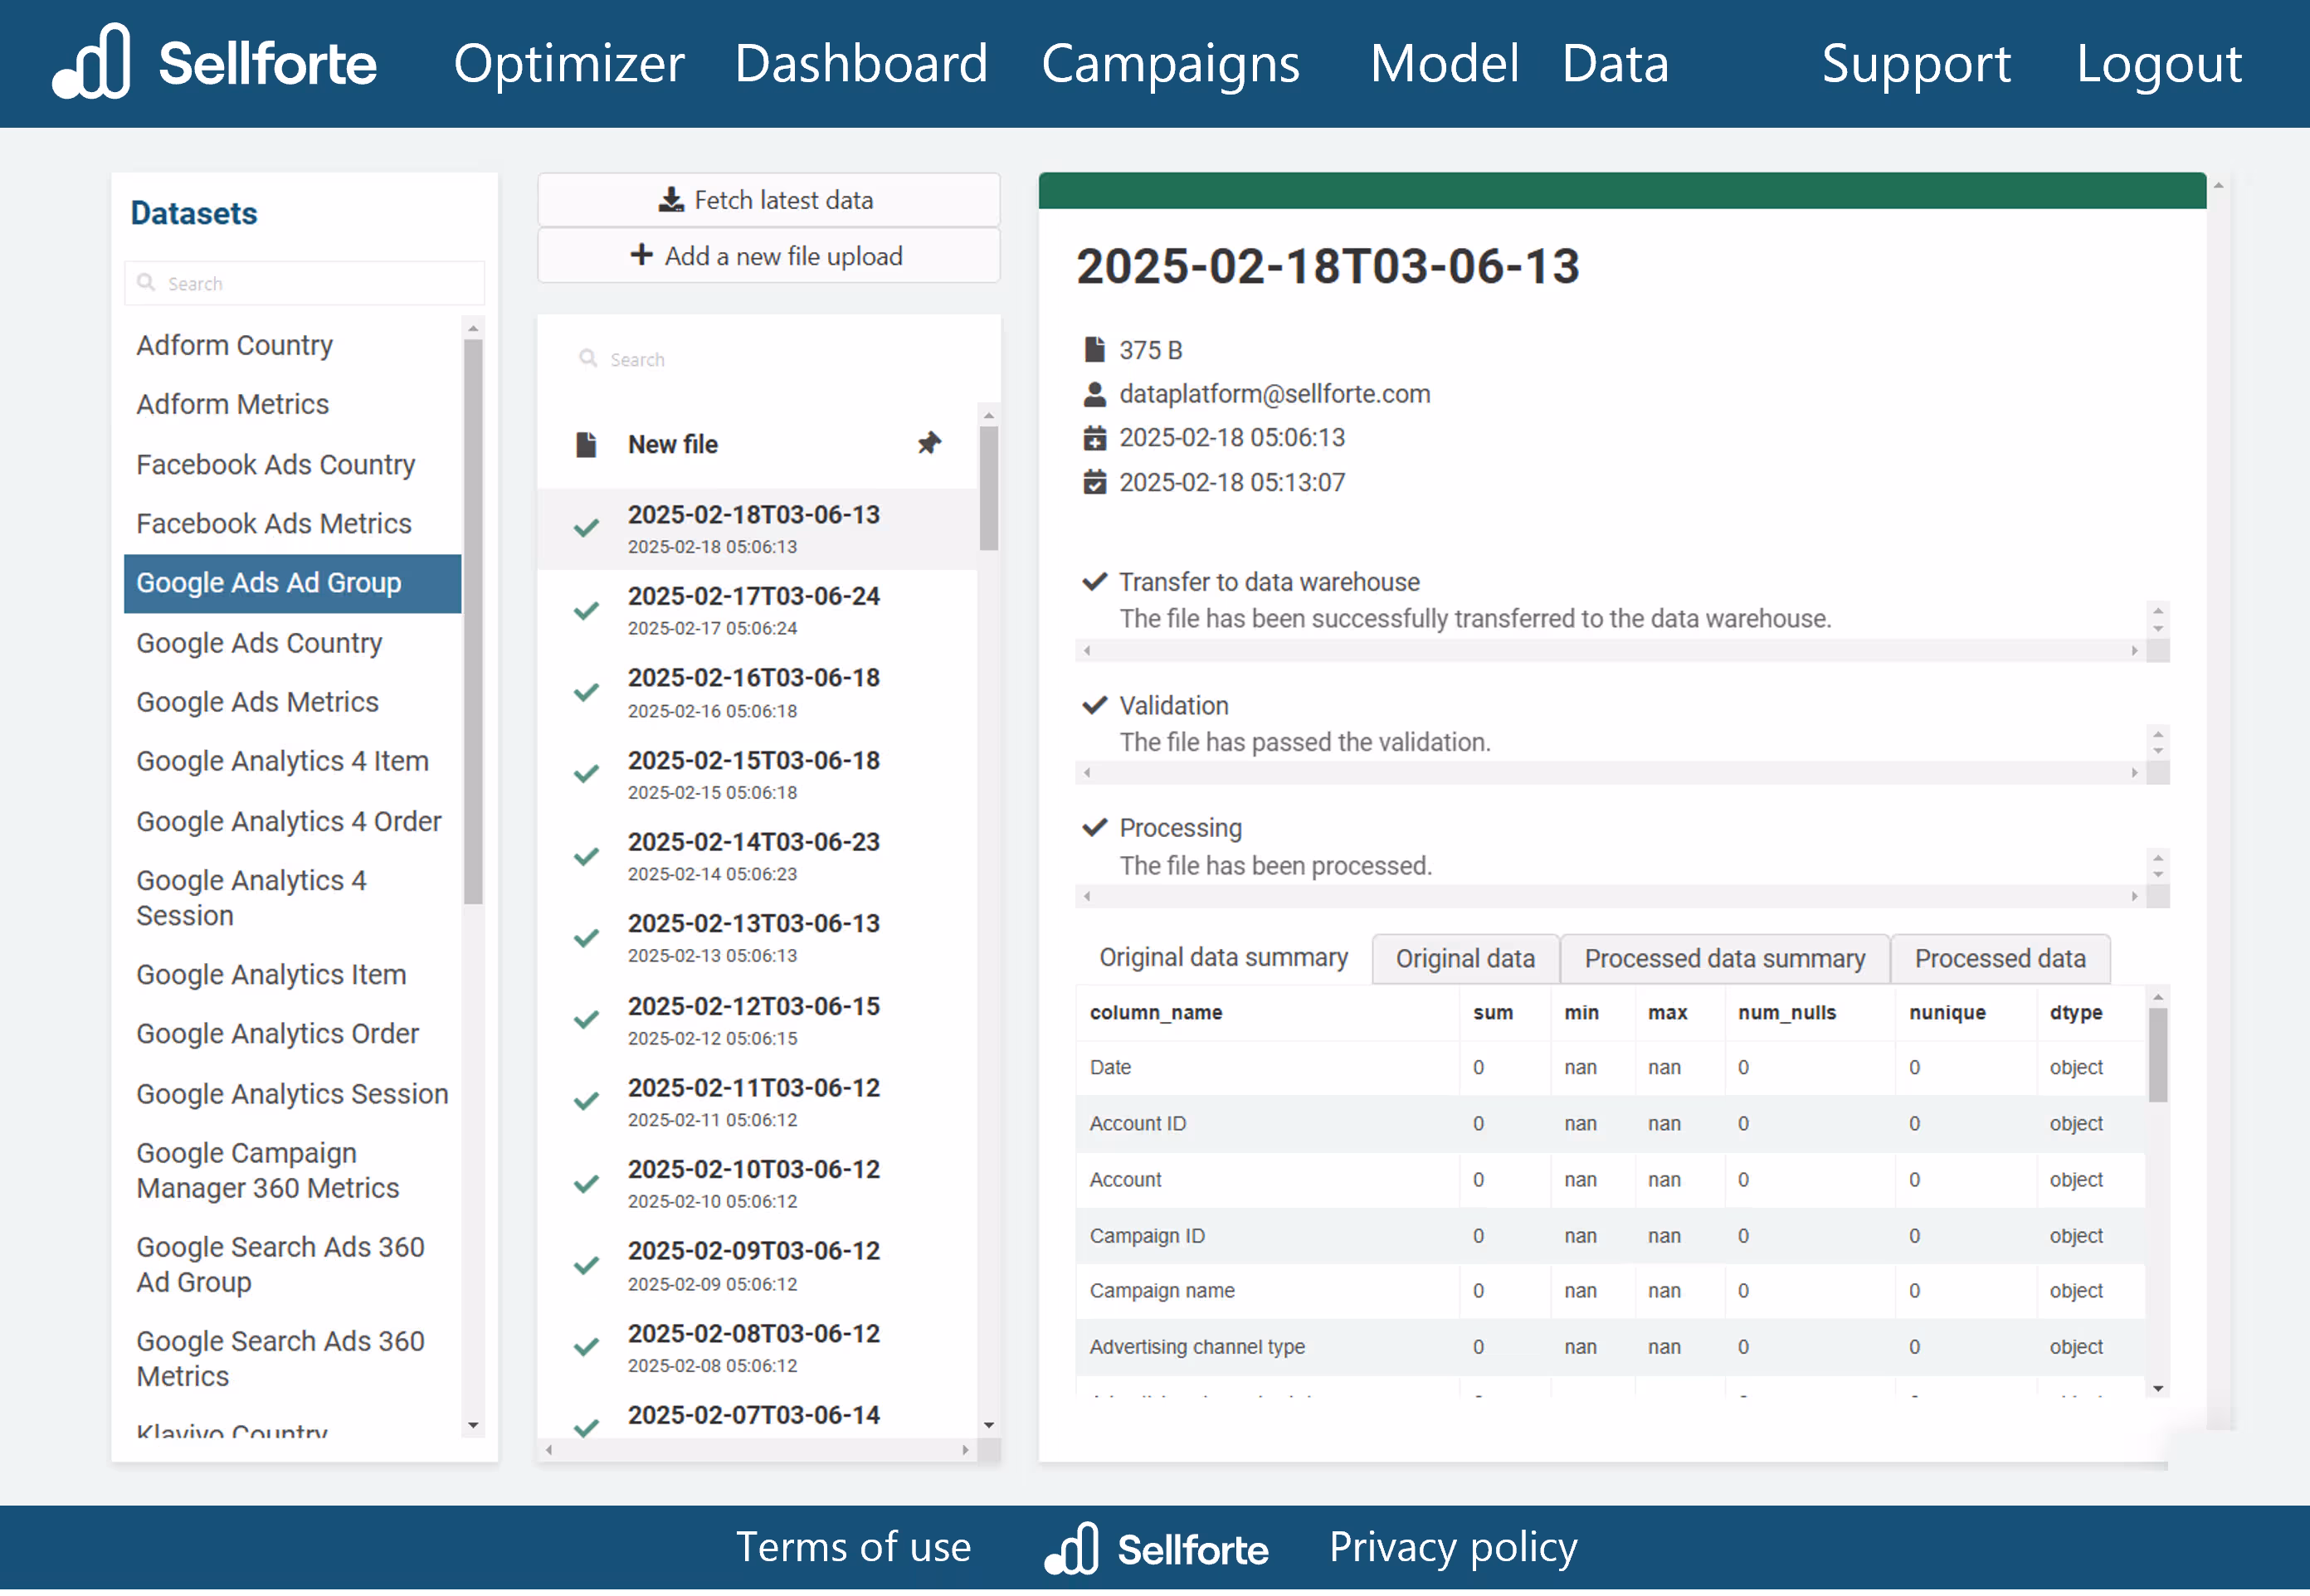Image resolution: width=2310 pixels, height=1596 pixels.
Task: Click green check for 2025-02-16T03-06-18 file
Action: tap(587, 692)
